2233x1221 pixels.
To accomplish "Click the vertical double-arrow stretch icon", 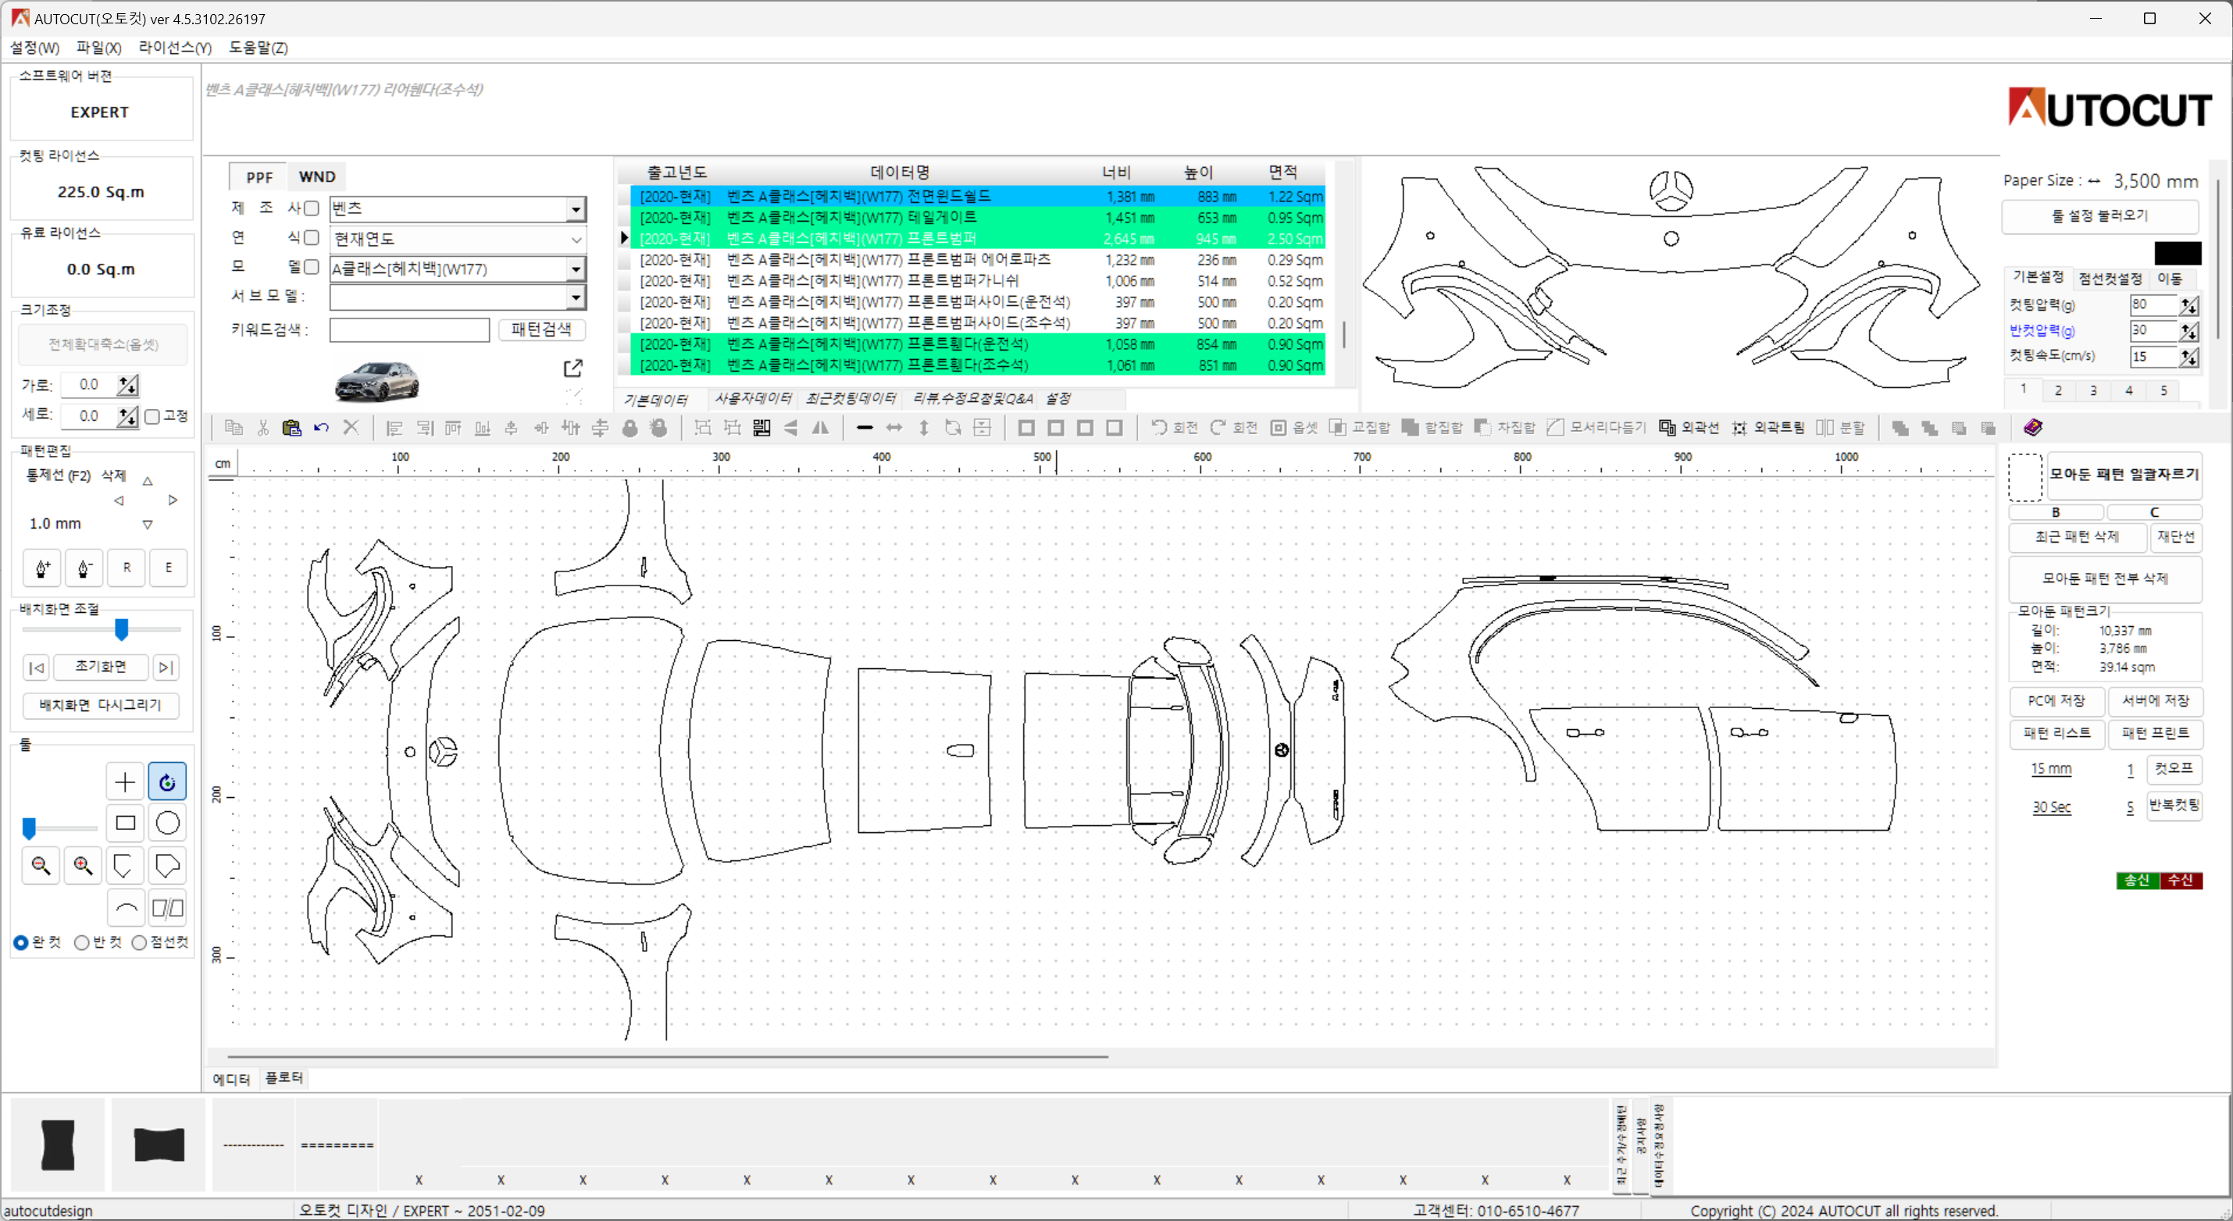I will 924,427.
